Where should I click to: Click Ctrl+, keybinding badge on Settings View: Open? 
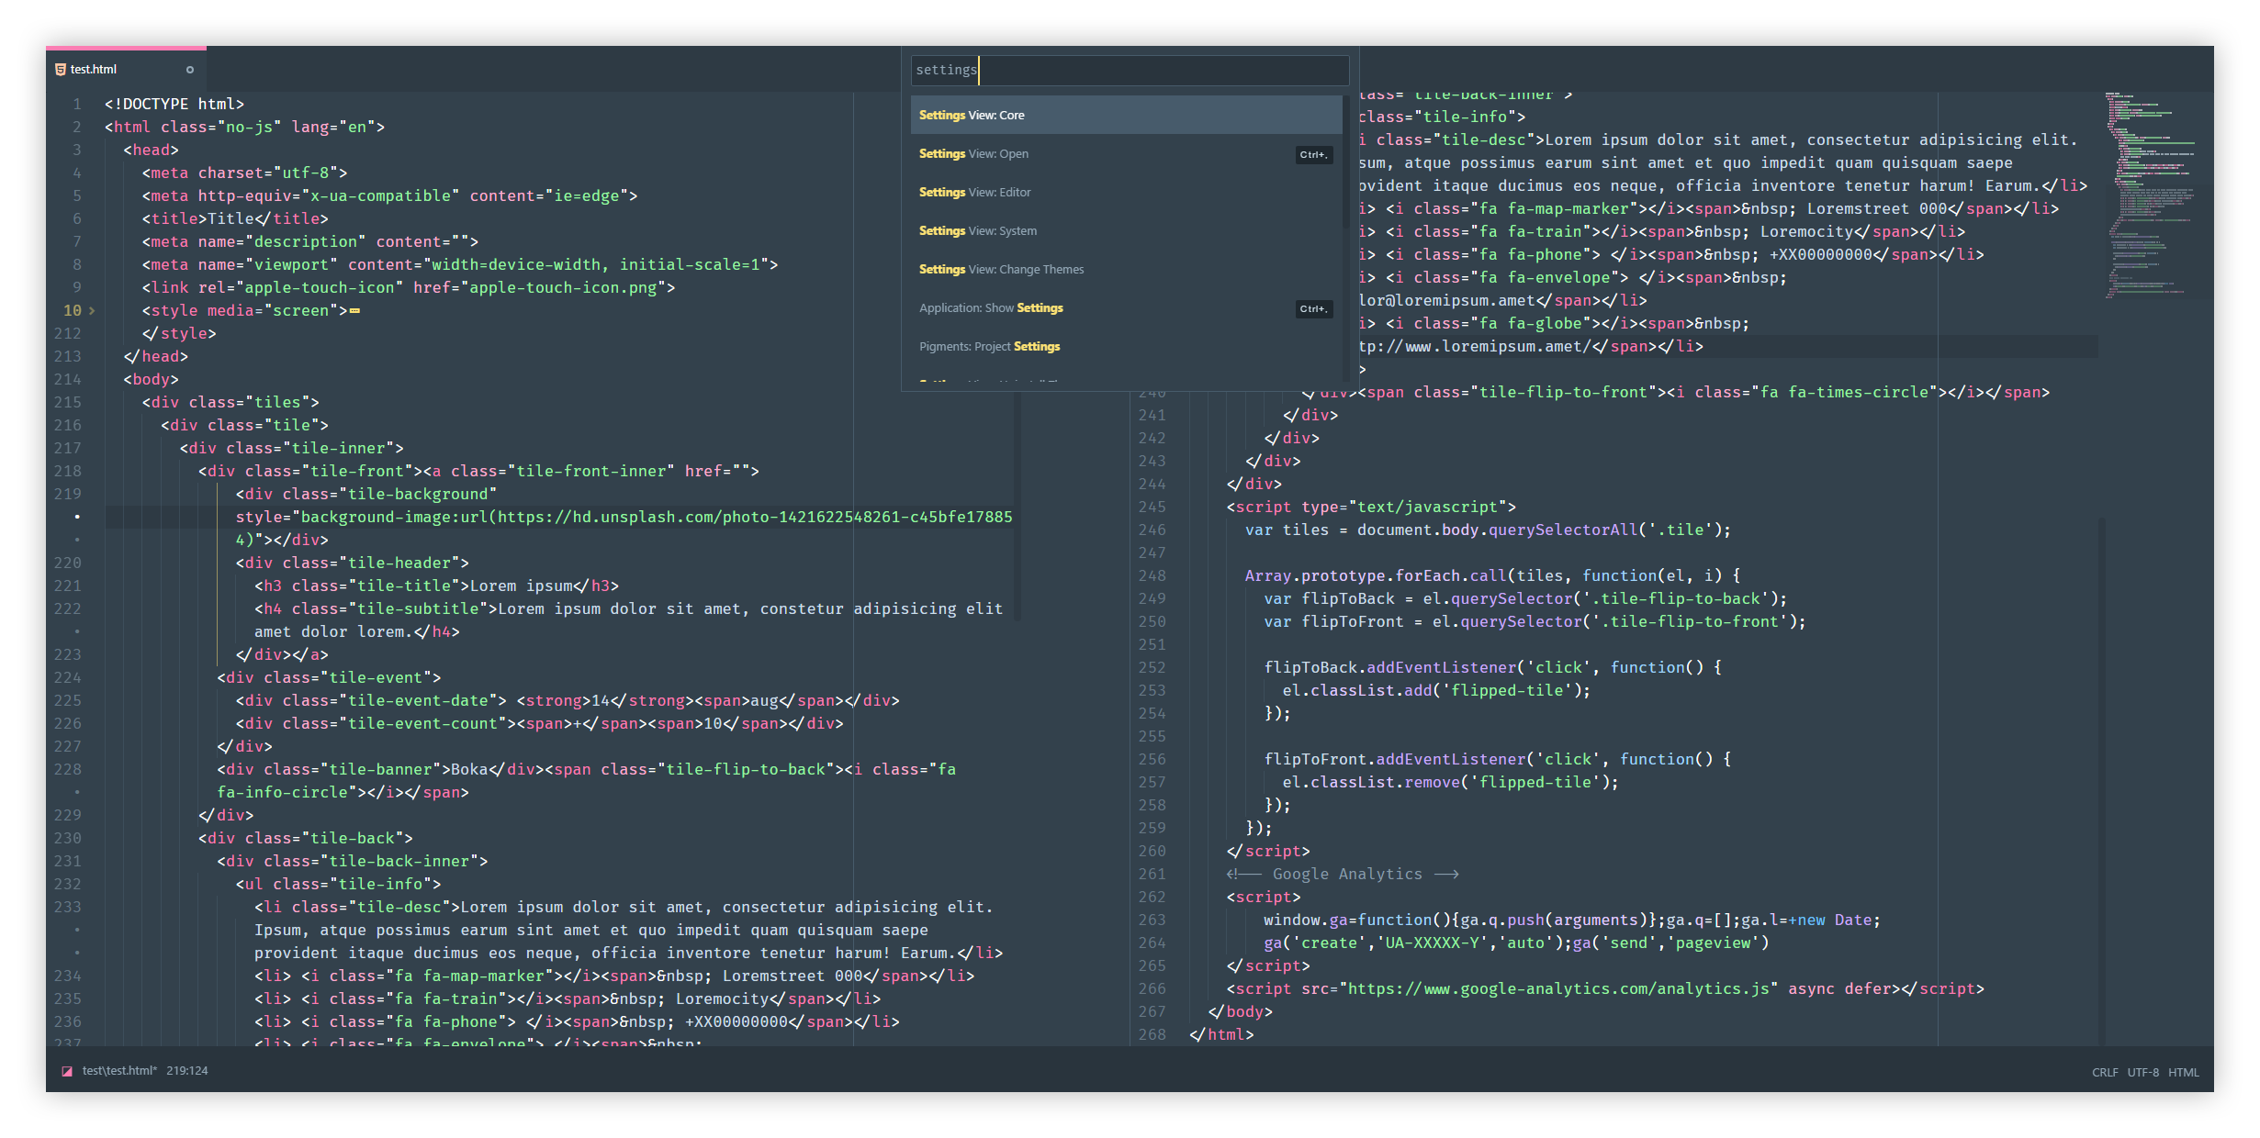[x=1313, y=154]
